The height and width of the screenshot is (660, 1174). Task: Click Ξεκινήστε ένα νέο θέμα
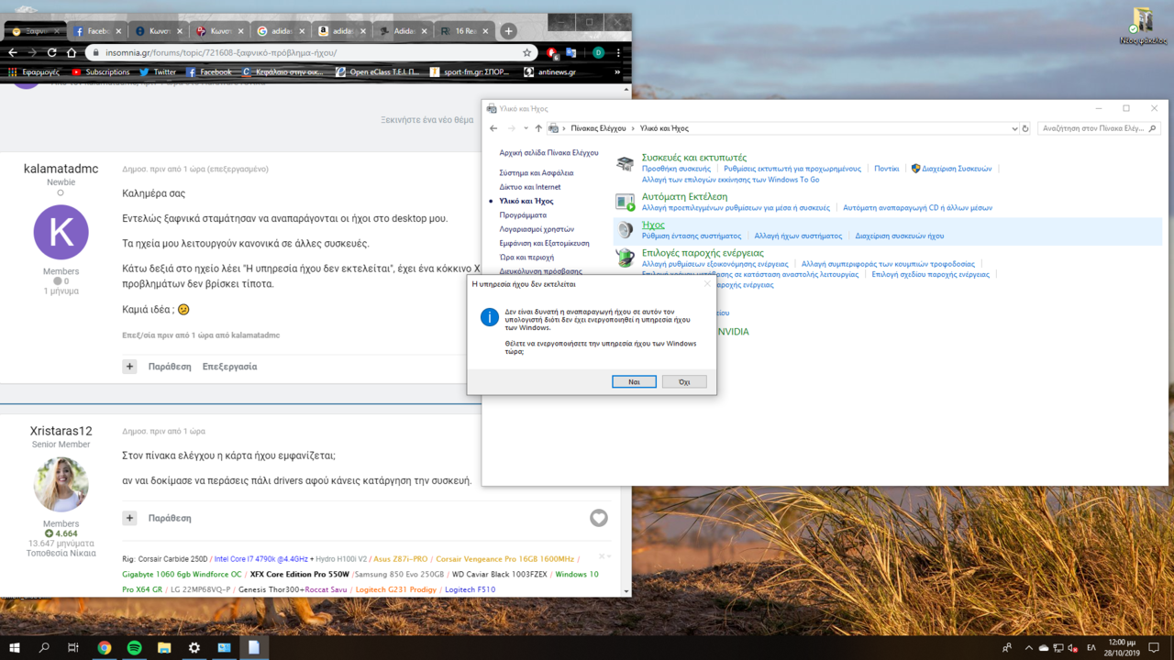(x=427, y=120)
